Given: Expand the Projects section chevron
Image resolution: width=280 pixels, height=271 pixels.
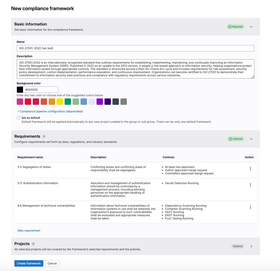Looking at the screenshot, I should [251, 246].
